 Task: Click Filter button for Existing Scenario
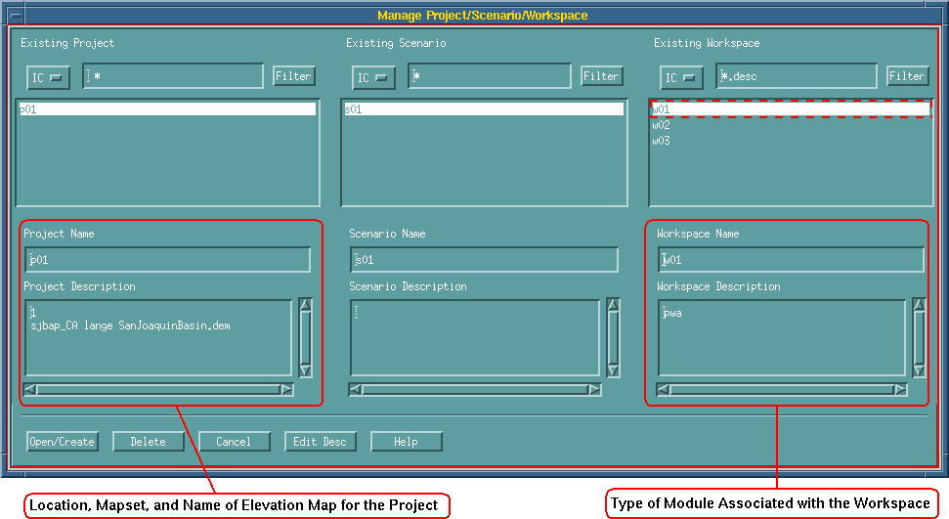(x=601, y=76)
